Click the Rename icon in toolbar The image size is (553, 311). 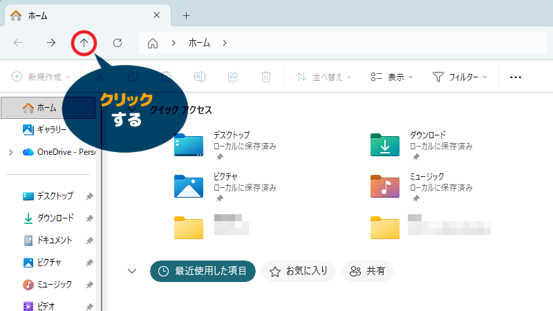coord(200,77)
